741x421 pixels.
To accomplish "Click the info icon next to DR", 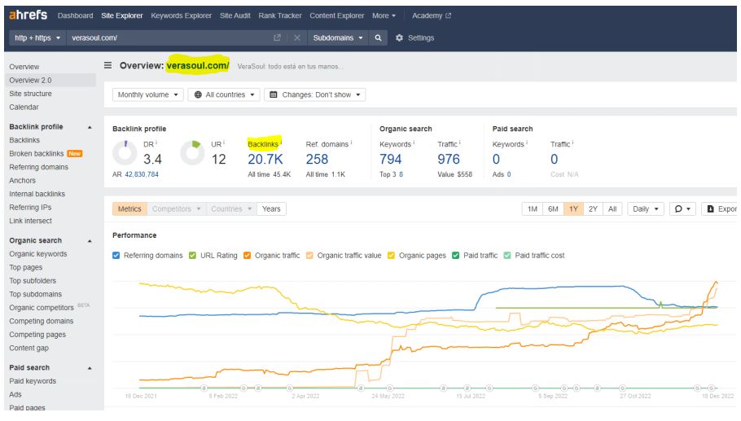I will (x=156, y=143).
